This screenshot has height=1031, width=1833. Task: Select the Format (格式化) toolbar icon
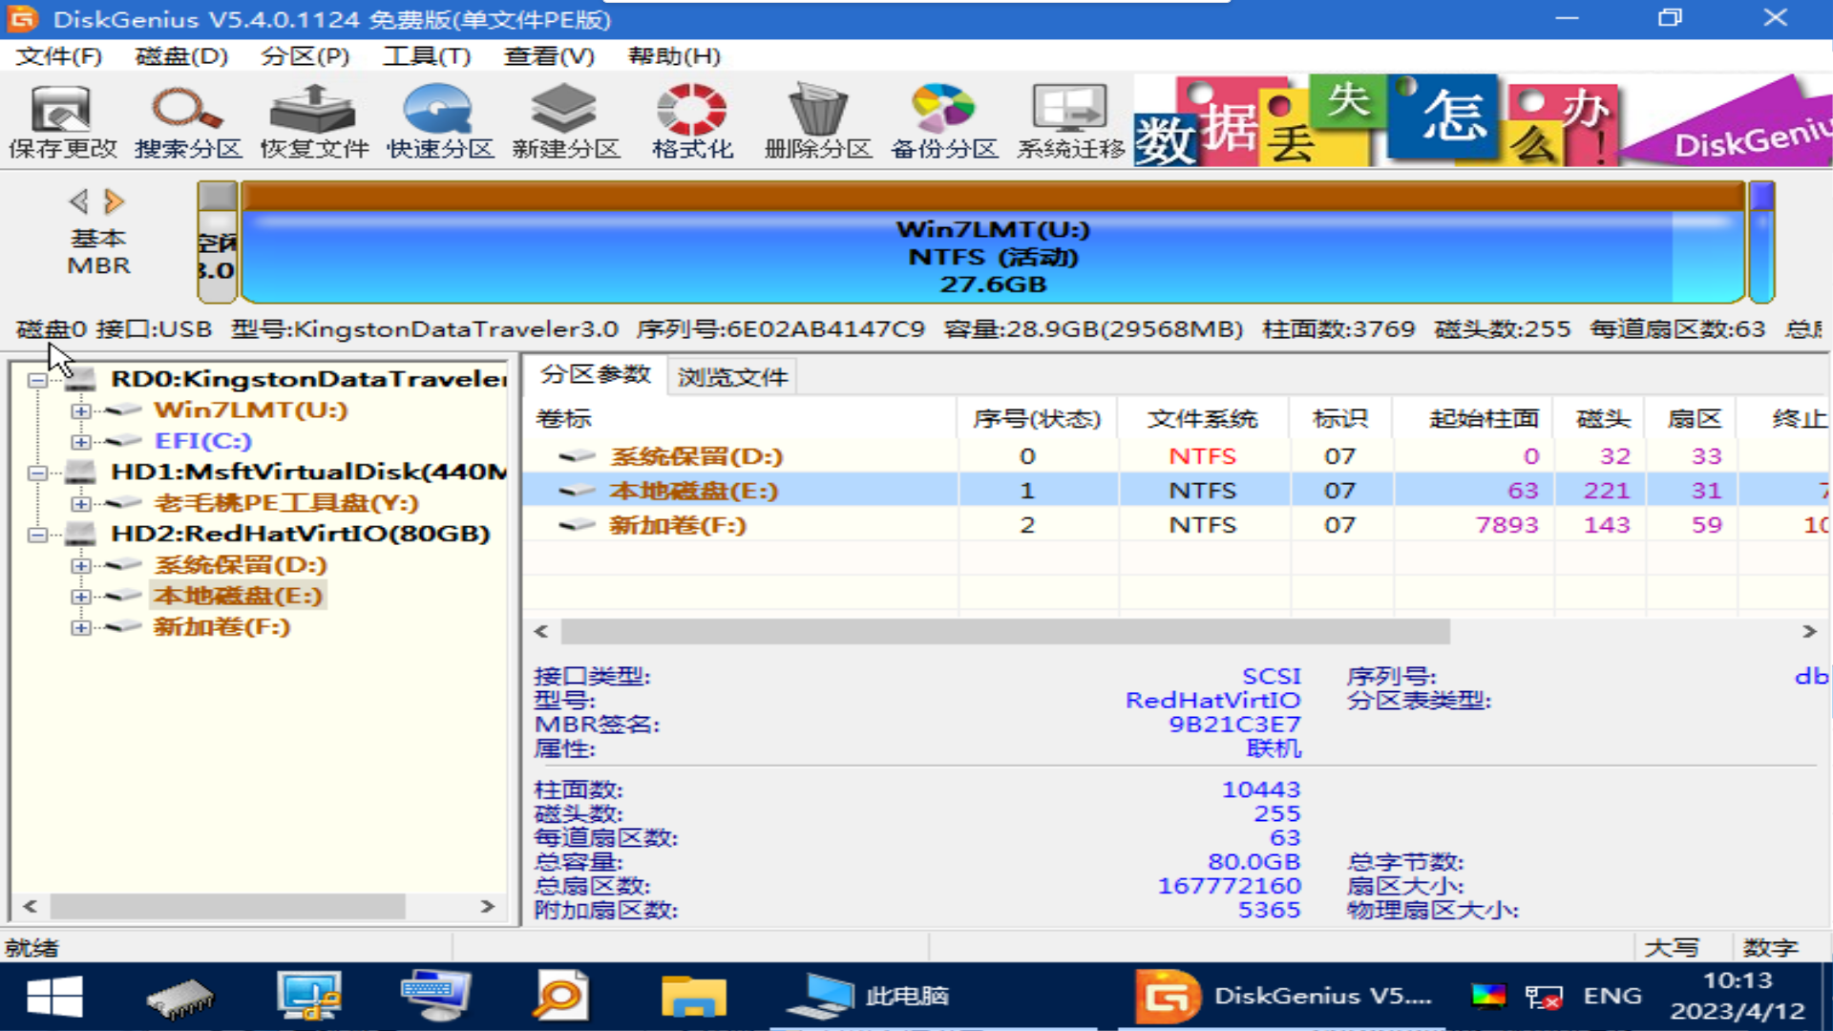click(x=692, y=122)
